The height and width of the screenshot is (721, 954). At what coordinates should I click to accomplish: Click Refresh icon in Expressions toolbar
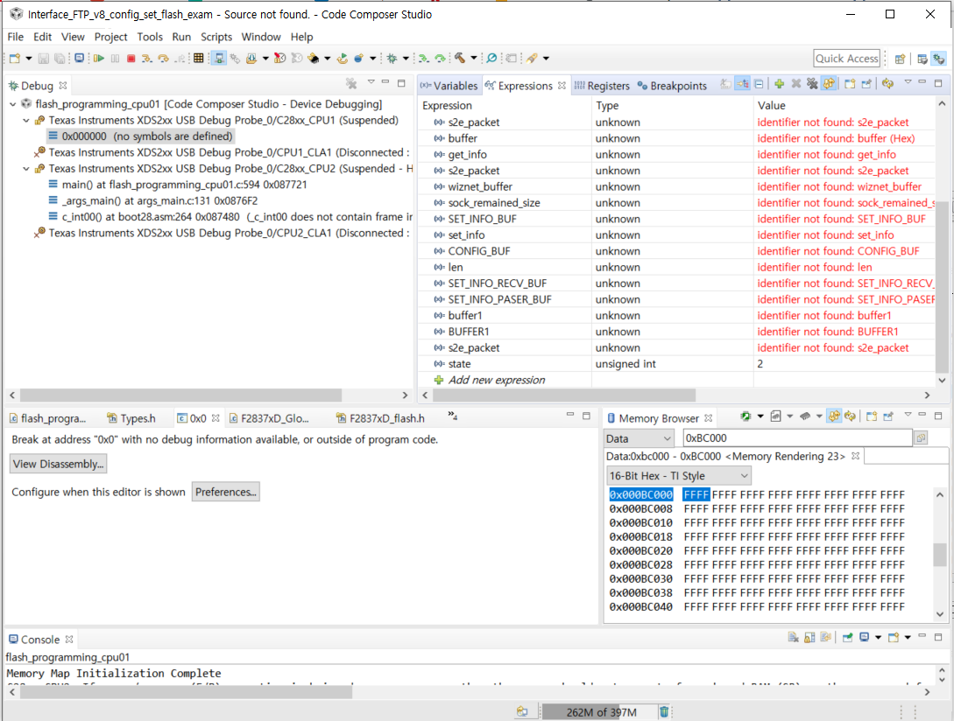(887, 84)
